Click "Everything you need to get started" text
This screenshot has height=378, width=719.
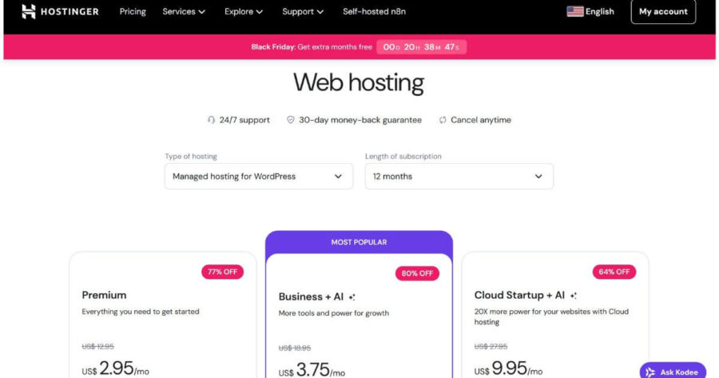[141, 312]
